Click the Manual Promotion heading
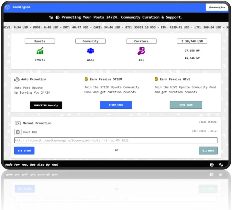This screenshot has height=210, width=232. coord(37,123)
